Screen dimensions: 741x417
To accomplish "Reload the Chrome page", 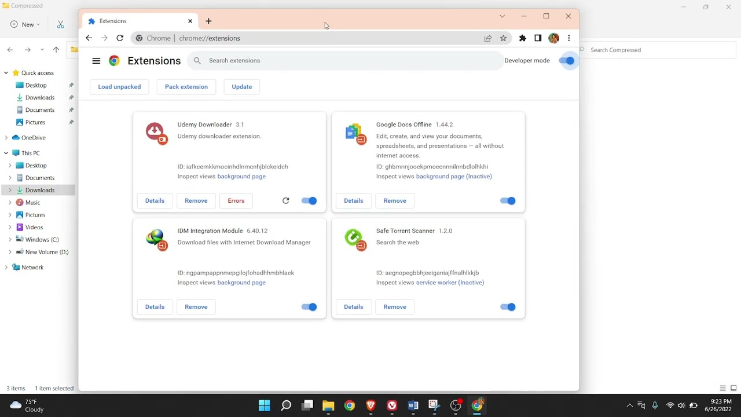I will coord(120,38).
